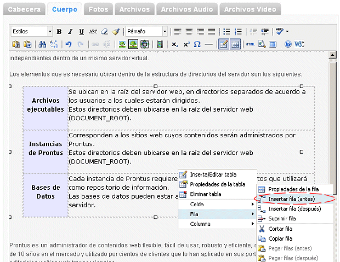Undo the last edit
Screen dimensions: 340x262
coord(69,44)
